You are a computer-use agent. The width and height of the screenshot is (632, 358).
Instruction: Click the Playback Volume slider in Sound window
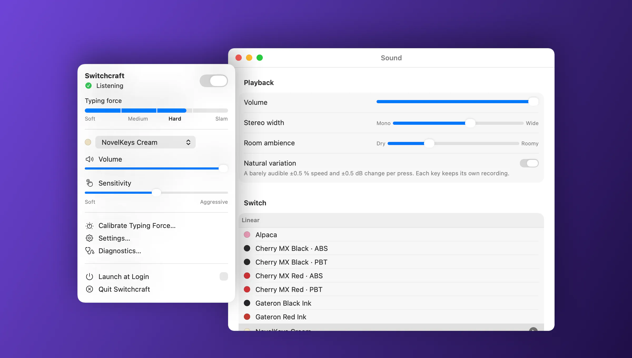[458, 102]
